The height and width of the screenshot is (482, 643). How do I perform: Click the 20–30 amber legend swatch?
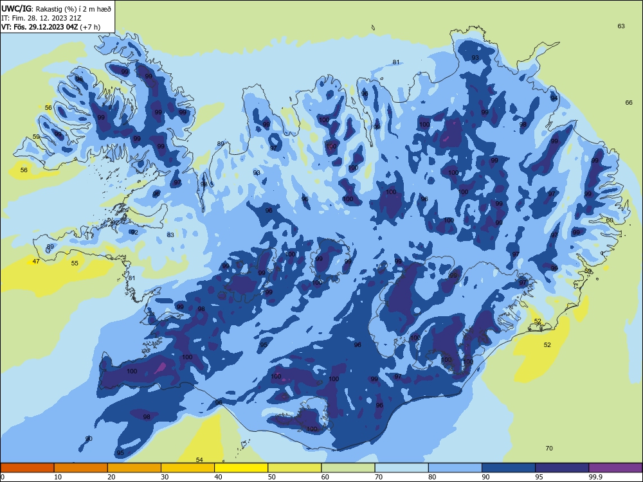pos(134,468)
